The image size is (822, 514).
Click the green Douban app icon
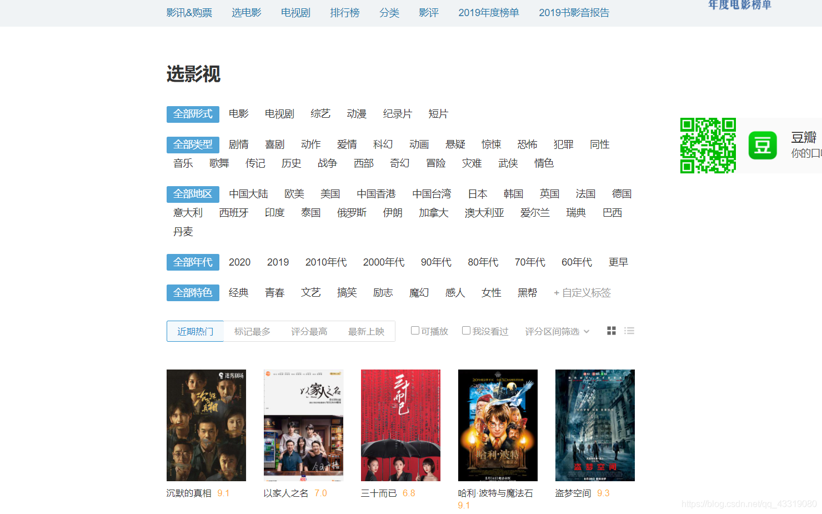[763, 145]
